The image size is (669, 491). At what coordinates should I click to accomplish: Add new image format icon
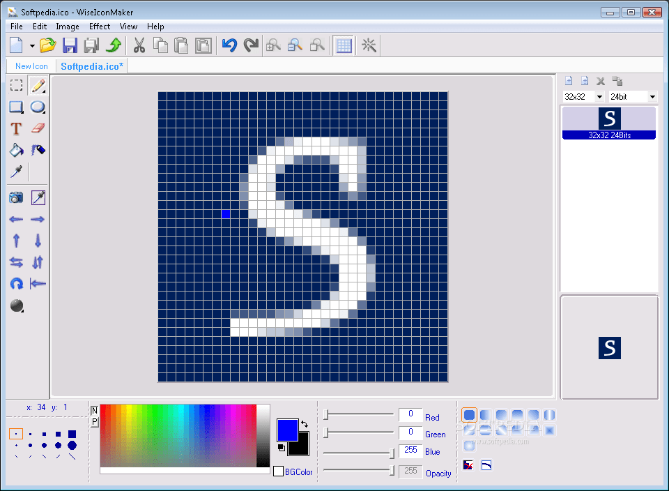[x=569, y=81]
